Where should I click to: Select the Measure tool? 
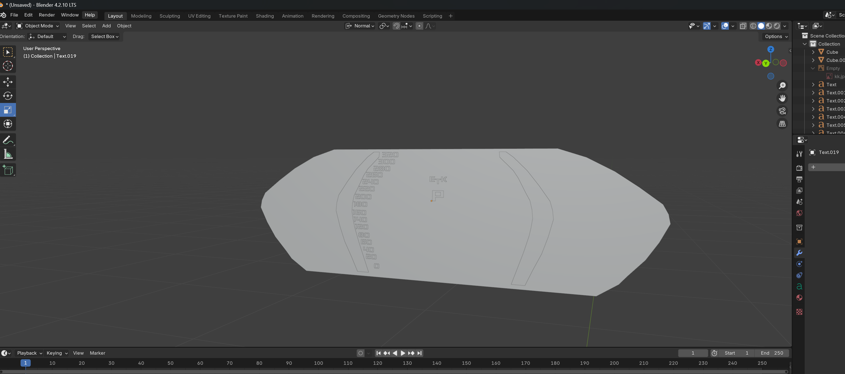[x=8, y=154]
